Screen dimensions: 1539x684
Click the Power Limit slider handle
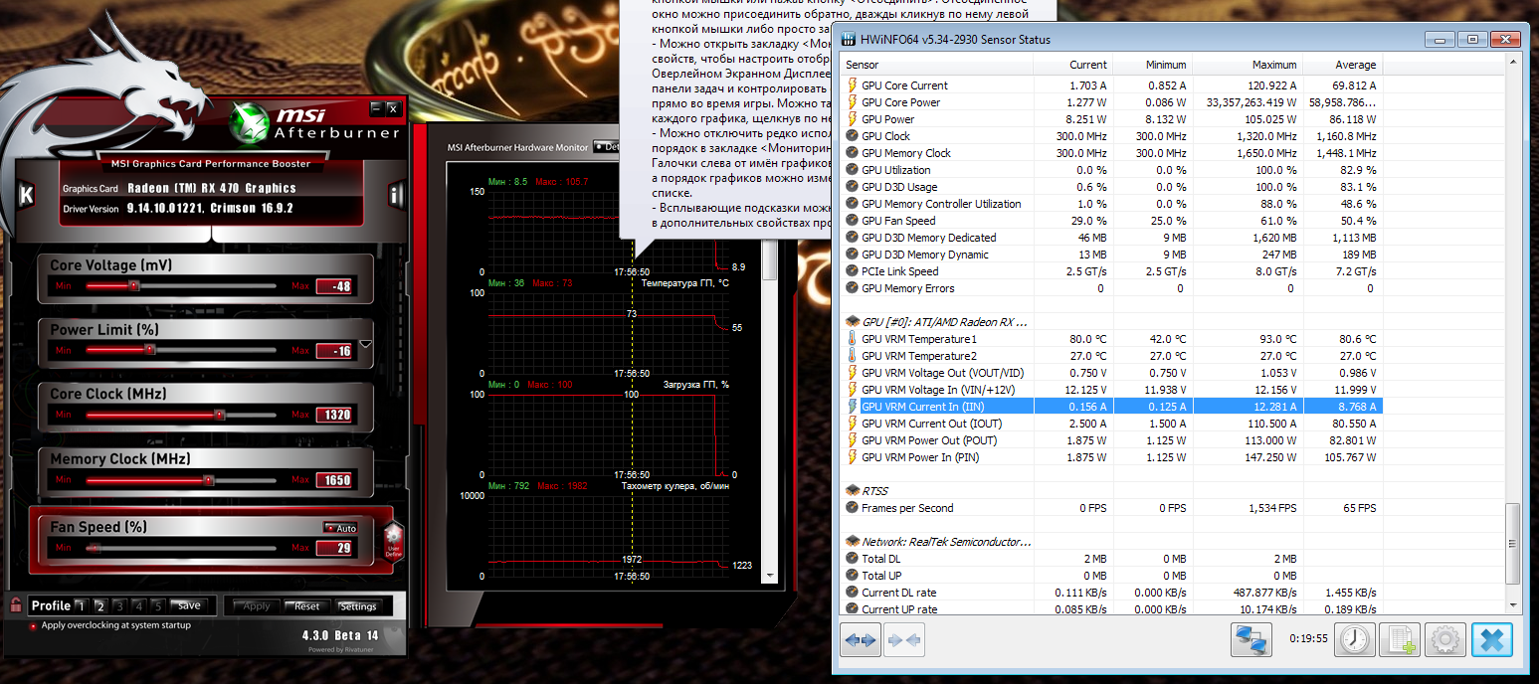pyautogui.click(x=149, y=350)
